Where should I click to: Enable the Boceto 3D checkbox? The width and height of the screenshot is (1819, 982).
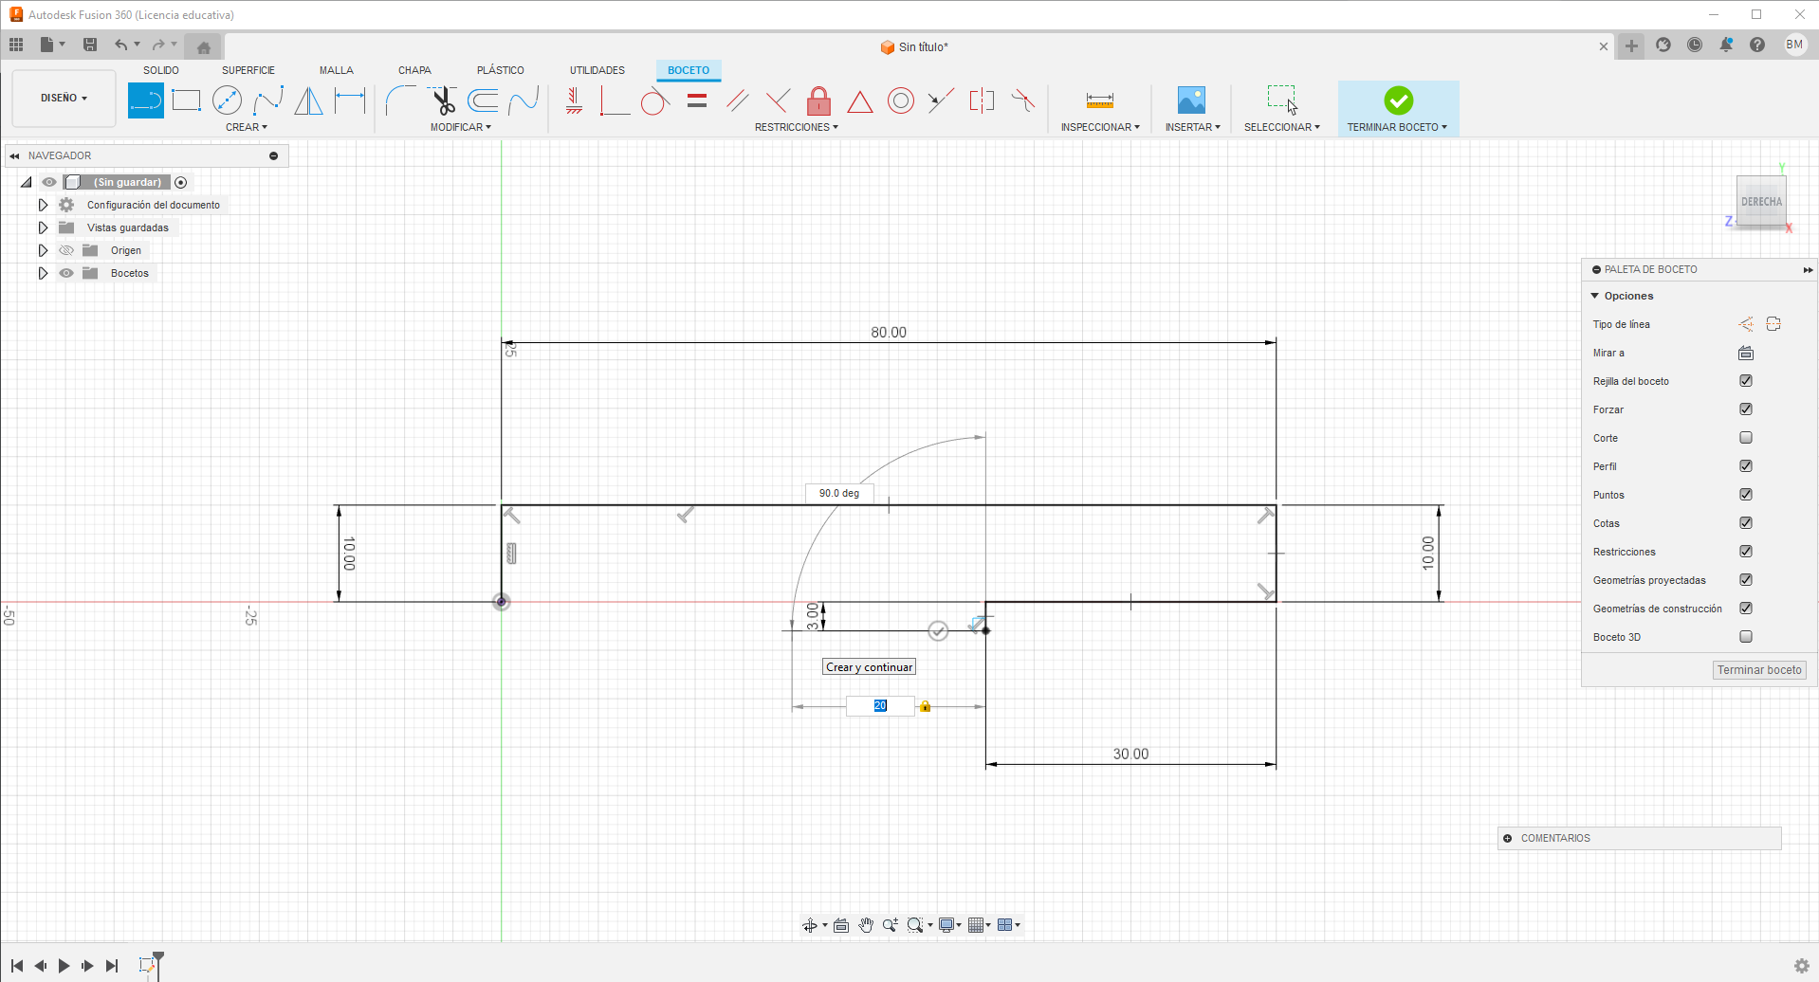[x=1746, y=637]
